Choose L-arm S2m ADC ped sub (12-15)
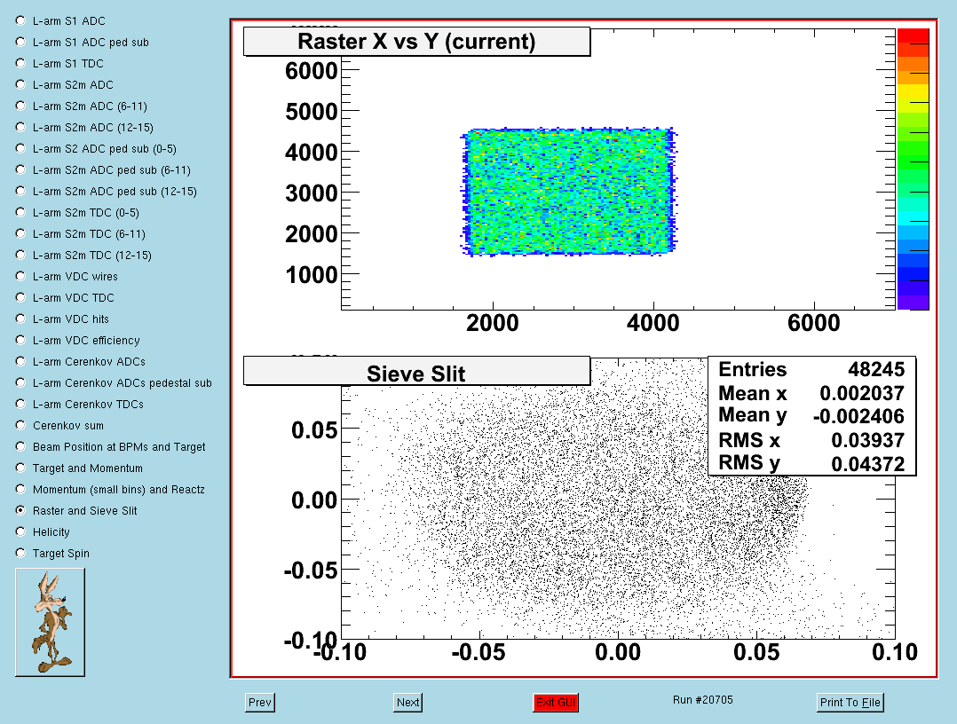The width and height of the screenshot is (957, 724). [20, 191]
